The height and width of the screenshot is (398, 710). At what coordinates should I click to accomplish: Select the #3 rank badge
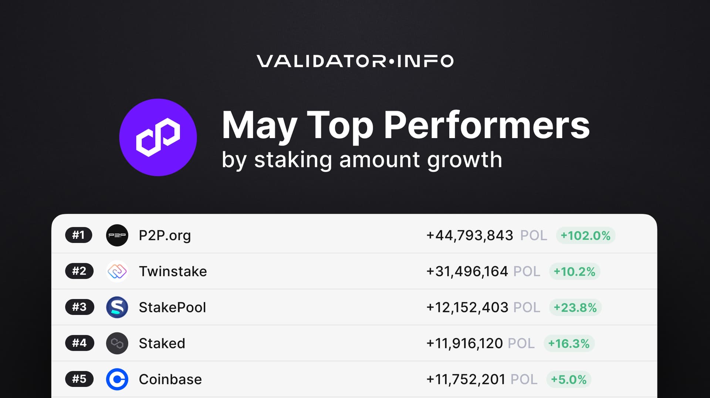pyautogui.click(x=80, y=307)
